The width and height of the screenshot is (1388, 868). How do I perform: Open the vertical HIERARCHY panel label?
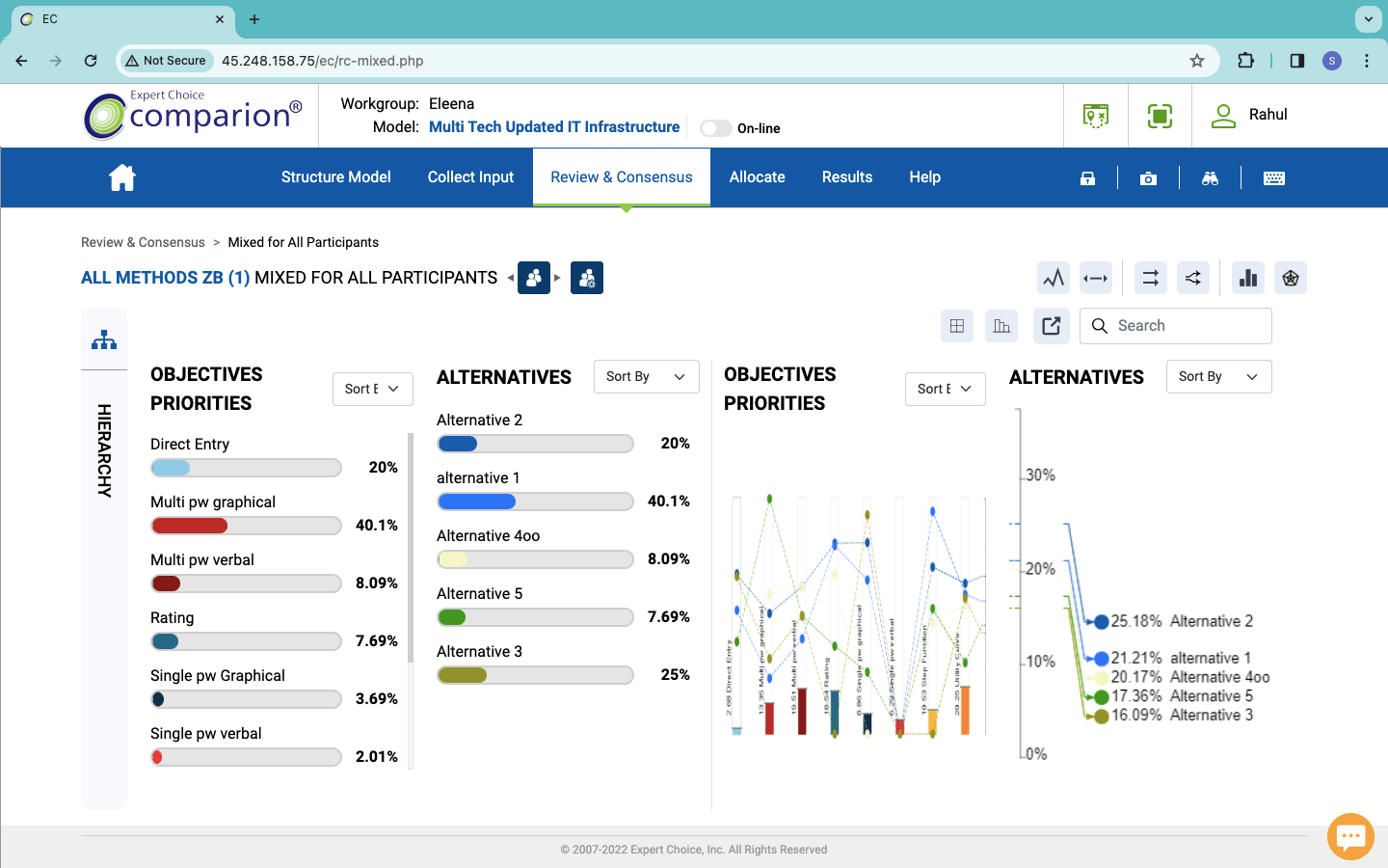(x=104, y=450)
